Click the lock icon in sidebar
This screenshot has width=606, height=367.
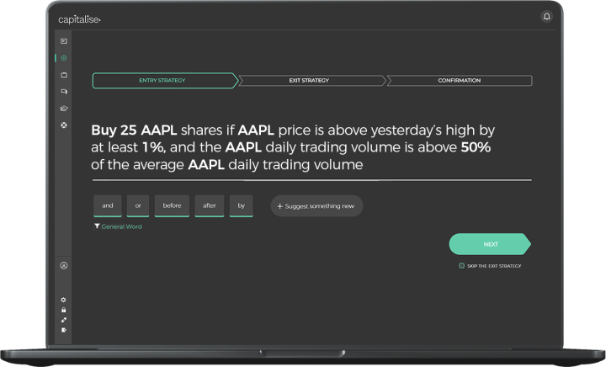pos(63,310)
